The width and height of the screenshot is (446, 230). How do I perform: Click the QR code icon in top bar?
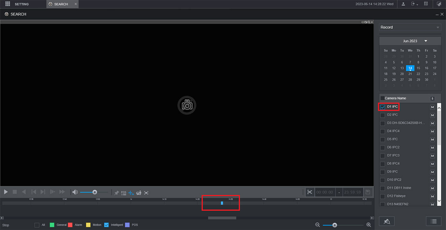pyautogui.click(x=426, y=4)
